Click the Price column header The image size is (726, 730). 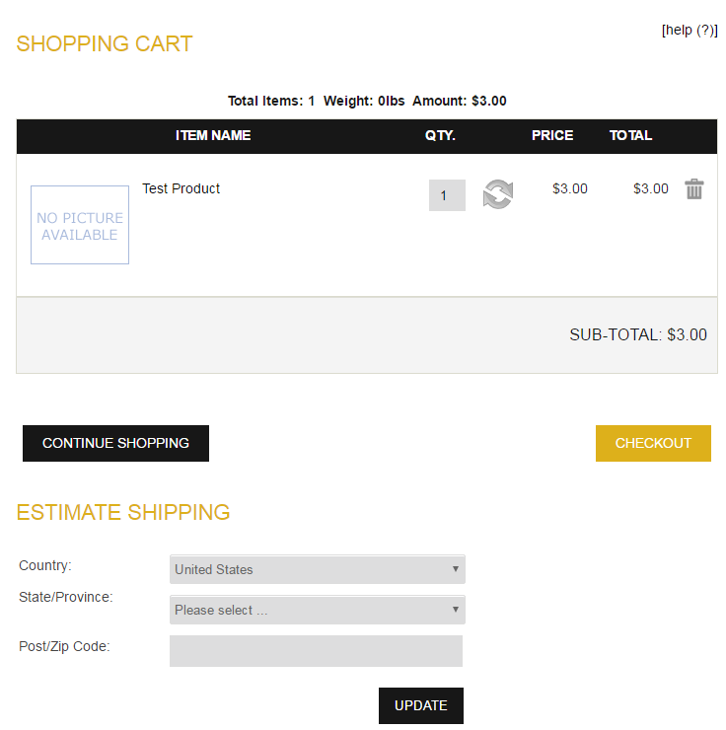click(x=551, y=135)
